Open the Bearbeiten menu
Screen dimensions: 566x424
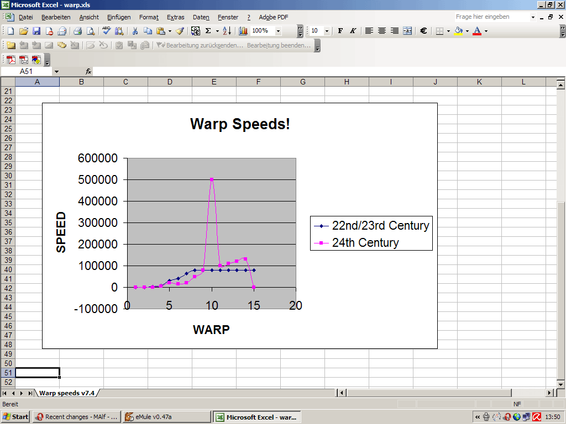click(x=56, y=17)
